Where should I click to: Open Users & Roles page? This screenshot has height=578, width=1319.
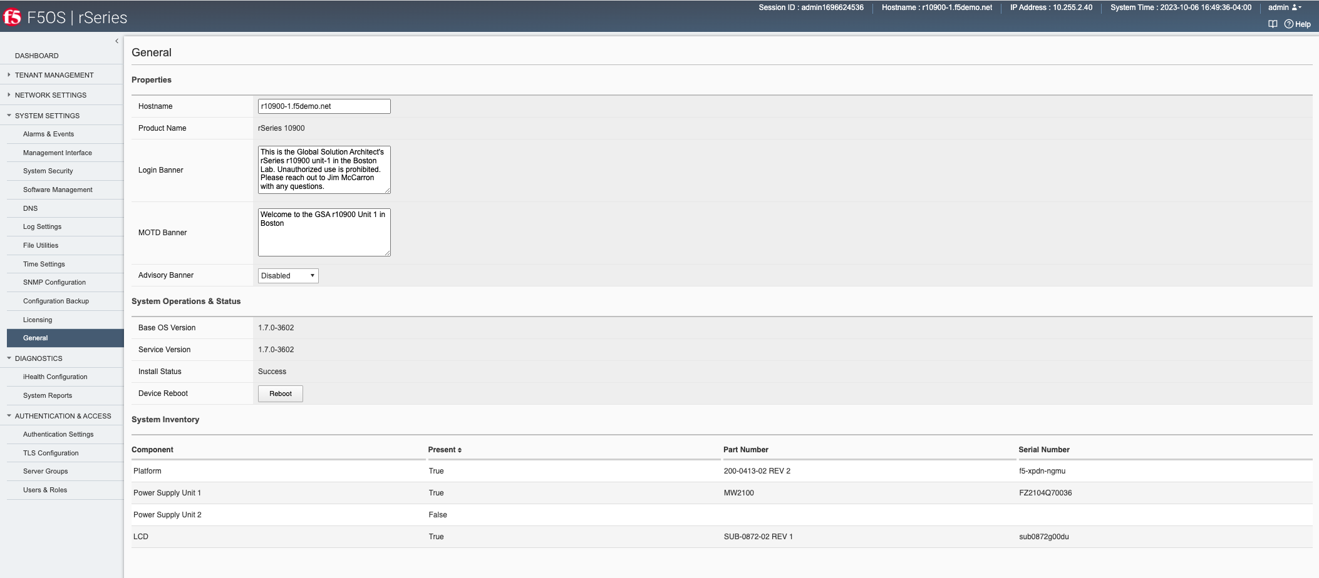point(45,490)
